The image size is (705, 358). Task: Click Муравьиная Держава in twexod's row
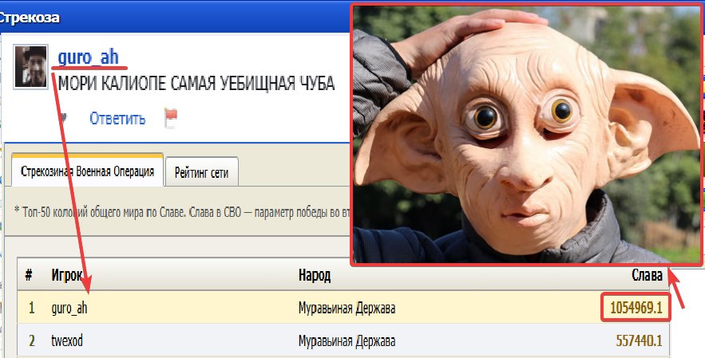pos(347,341)
